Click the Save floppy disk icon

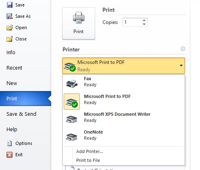10,5
